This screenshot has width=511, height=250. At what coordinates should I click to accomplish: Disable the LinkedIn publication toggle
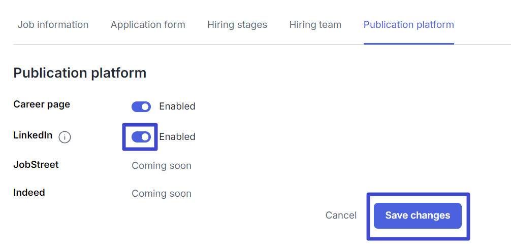pyautogui.click(x=141, y=137)
